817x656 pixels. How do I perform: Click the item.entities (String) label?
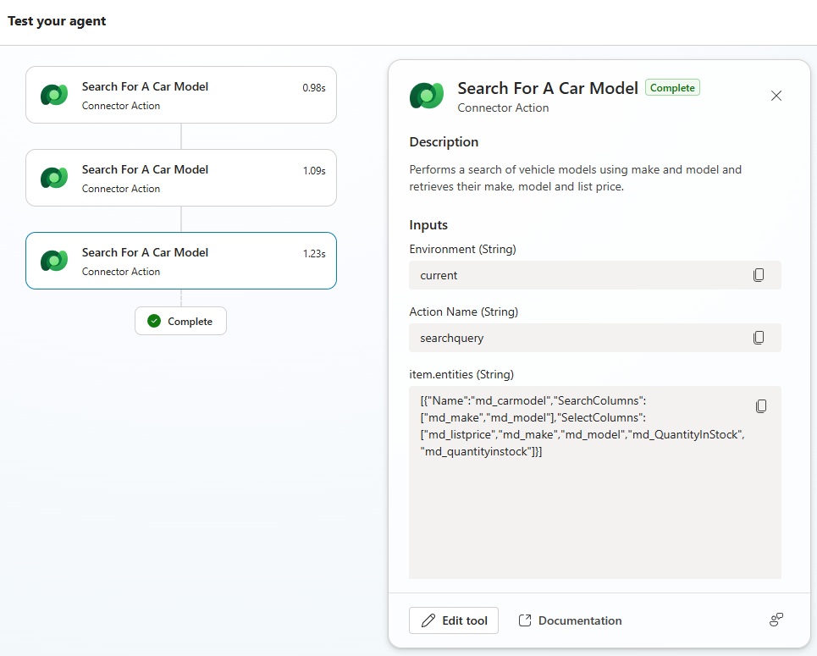pos(461,374)
